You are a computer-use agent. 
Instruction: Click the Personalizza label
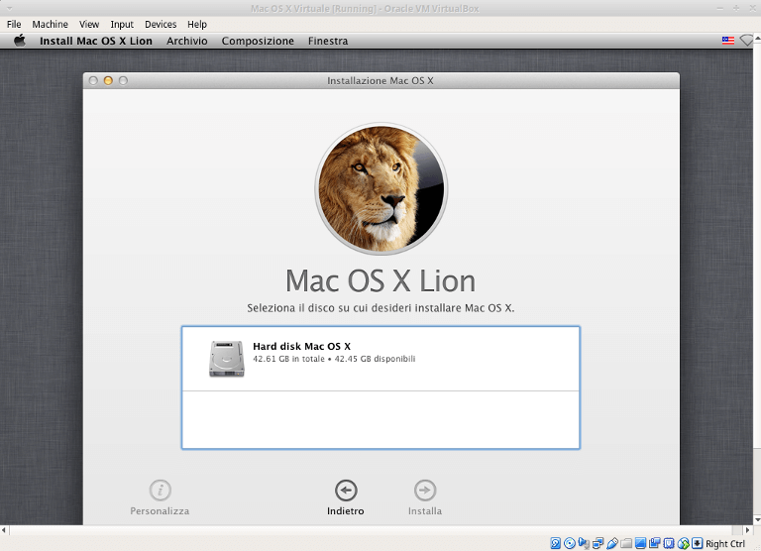pyautogui.click(x=160, y=511)
